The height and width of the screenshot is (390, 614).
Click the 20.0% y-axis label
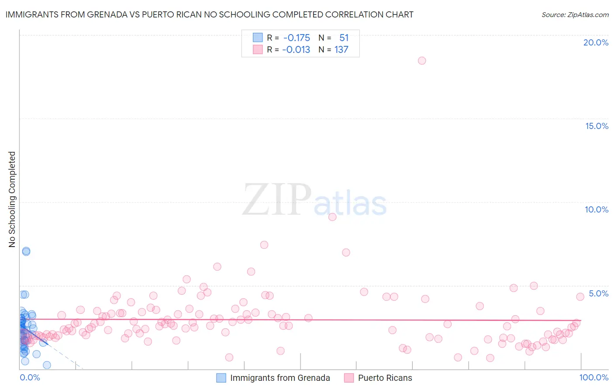pyautogui.click(x=596, y=42)
